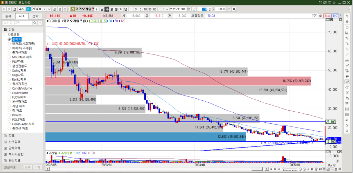This screenshot has width=353, height=173.
Task: Select the 봉차트 radio option
Action: point(9,39)
